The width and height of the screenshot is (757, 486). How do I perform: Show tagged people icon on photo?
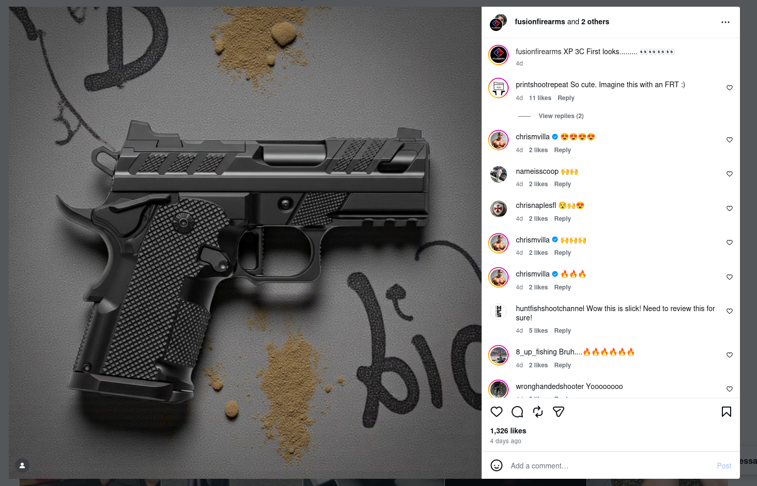(x=22, y=465)
